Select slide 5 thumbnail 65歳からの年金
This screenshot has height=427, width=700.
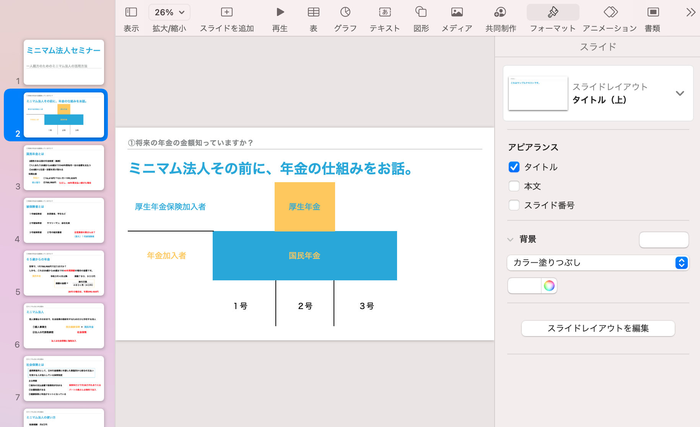pos(64,273)
